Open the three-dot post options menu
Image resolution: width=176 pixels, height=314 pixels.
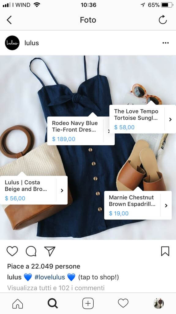165,43
